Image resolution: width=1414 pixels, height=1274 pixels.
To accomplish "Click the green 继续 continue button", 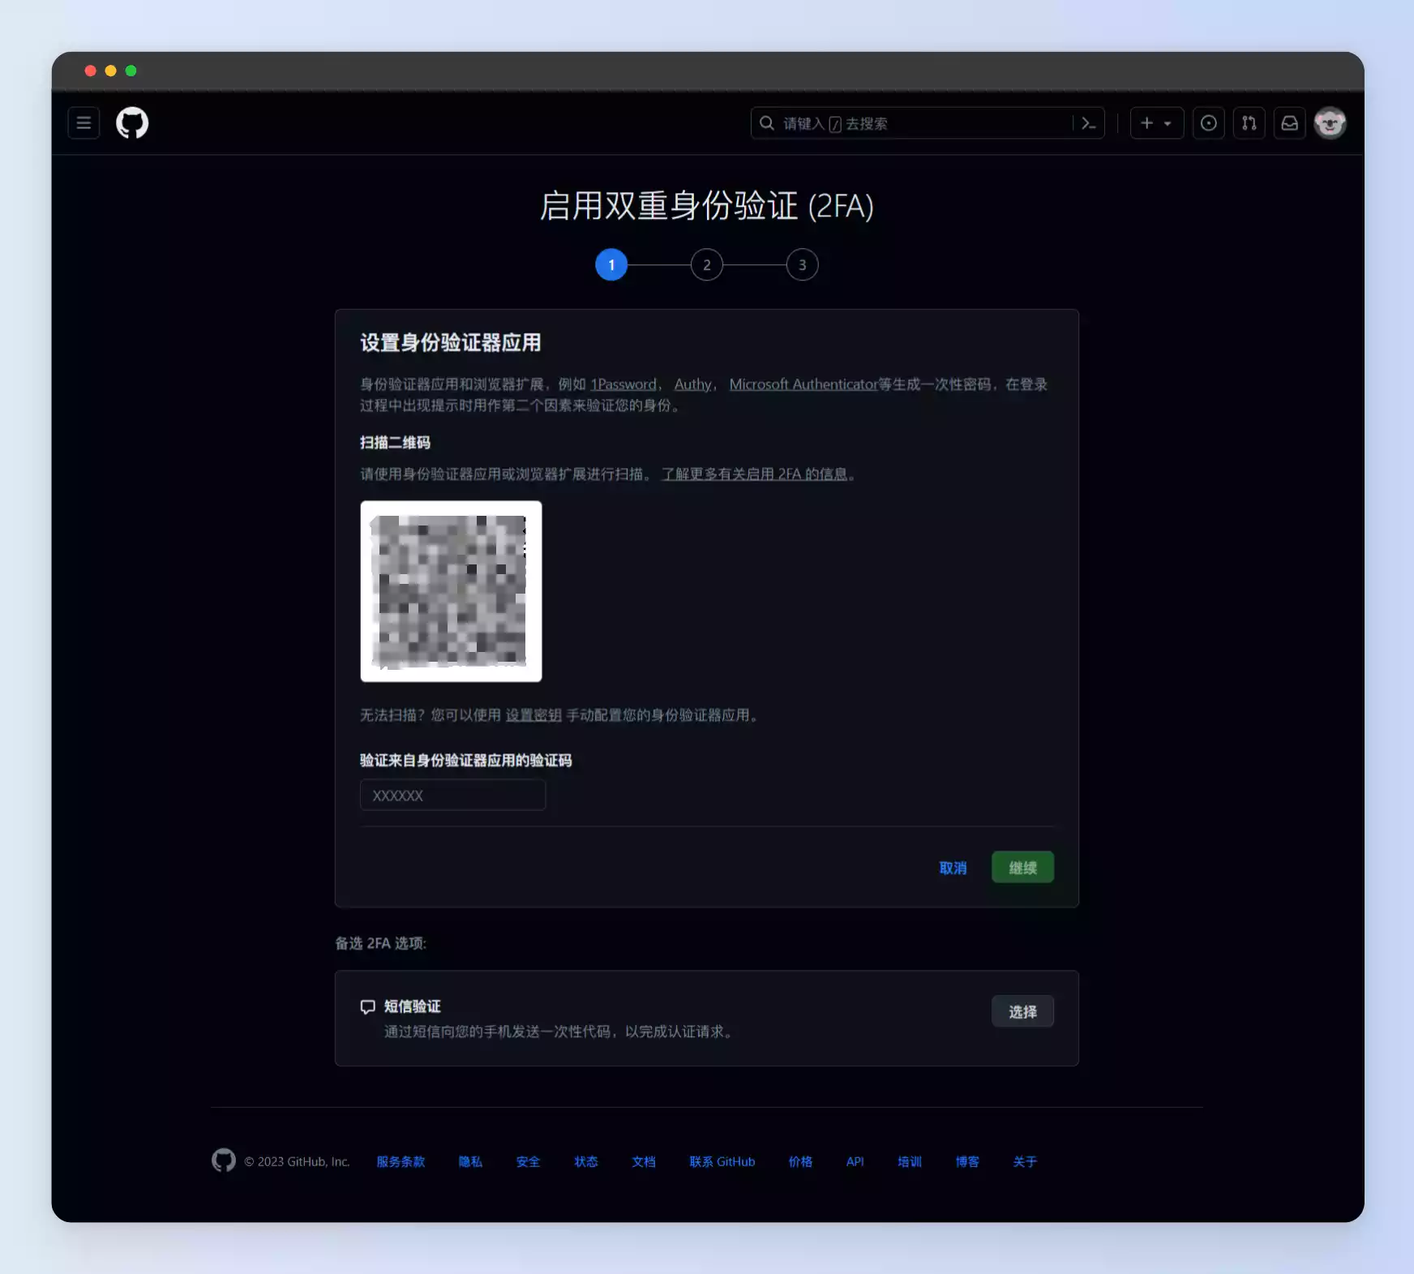I will pyautogui.click(x=1023, y=868).
